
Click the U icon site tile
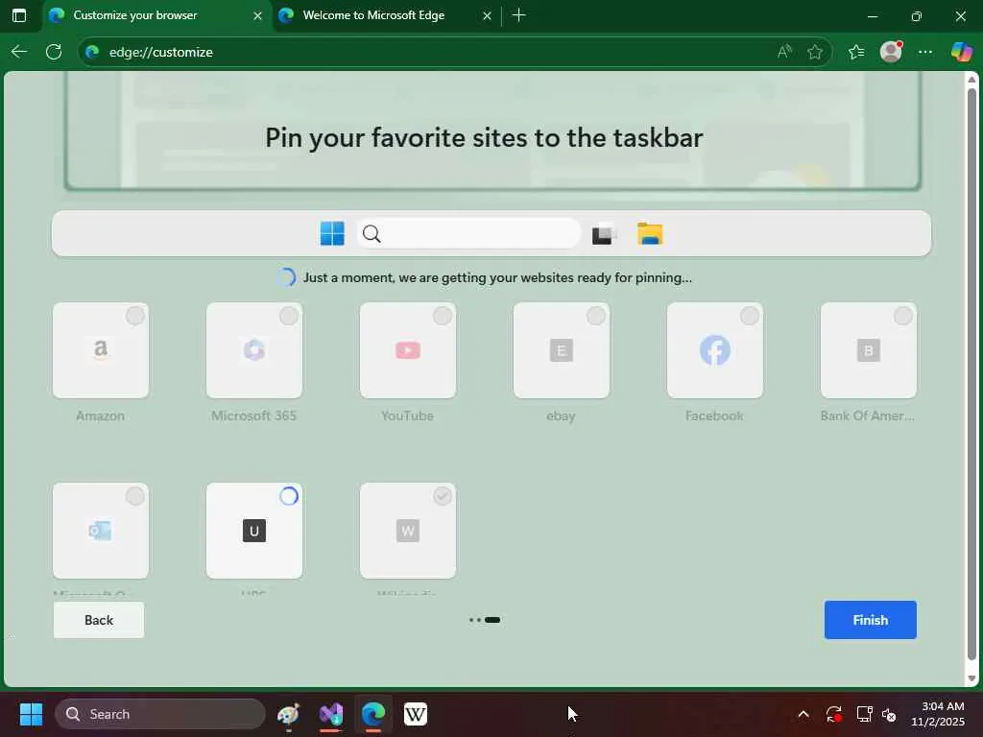(x=253, y=531)
